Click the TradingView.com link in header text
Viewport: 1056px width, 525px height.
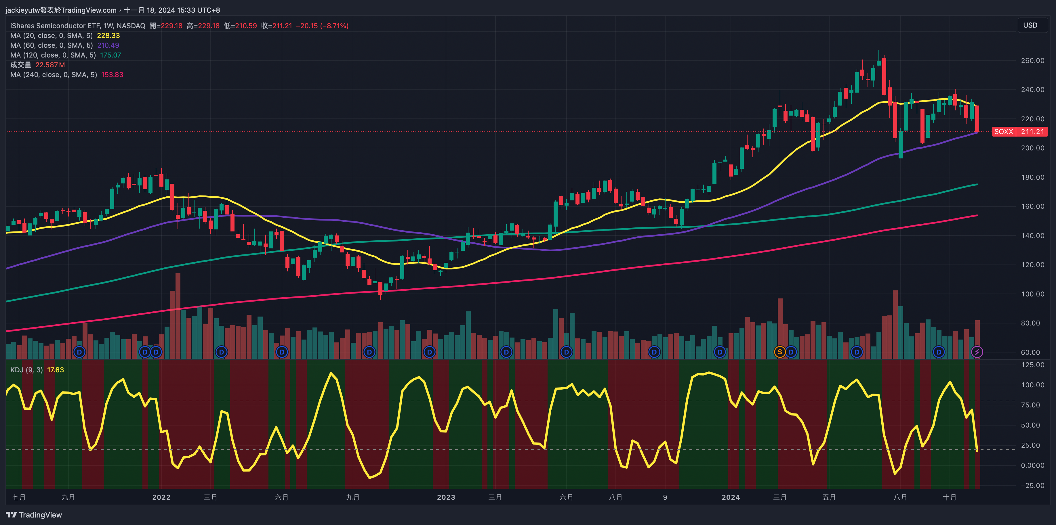(89, 10)
